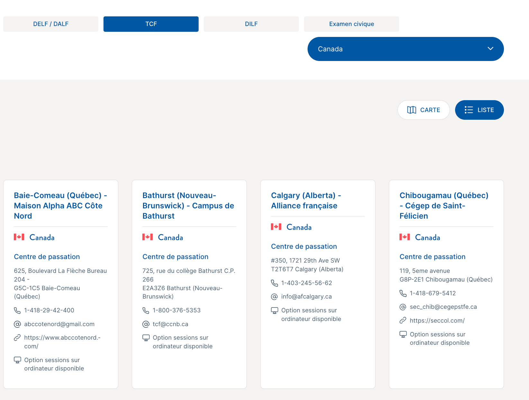Click Canada flag in Chibougamau card
This screenshot has width=529, height=400.
[x=405, y=237]
